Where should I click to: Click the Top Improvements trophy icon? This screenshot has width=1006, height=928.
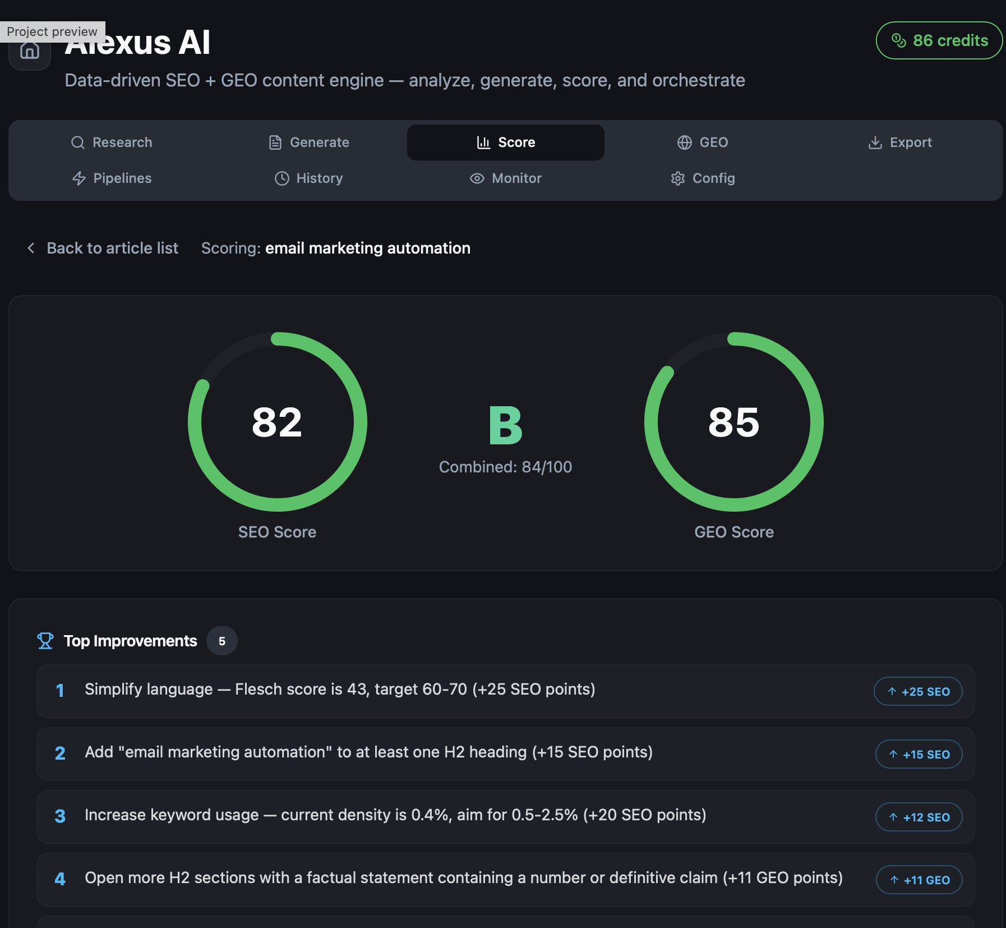point(45,641)
